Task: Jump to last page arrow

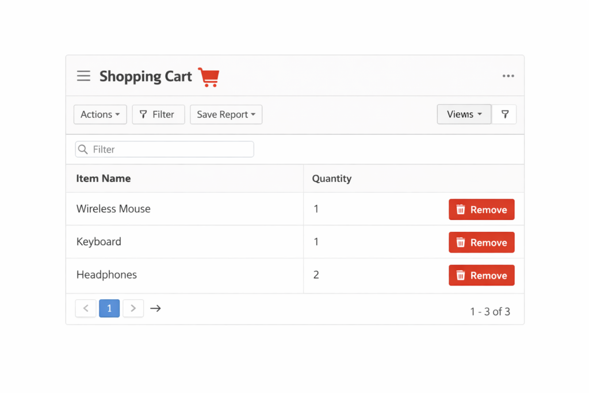Action: pyautogui.click(x=155, y=308)
